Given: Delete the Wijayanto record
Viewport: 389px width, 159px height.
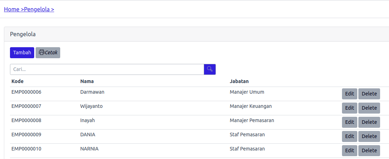Looking at the screenshot, I should click(x=369, y=108).
